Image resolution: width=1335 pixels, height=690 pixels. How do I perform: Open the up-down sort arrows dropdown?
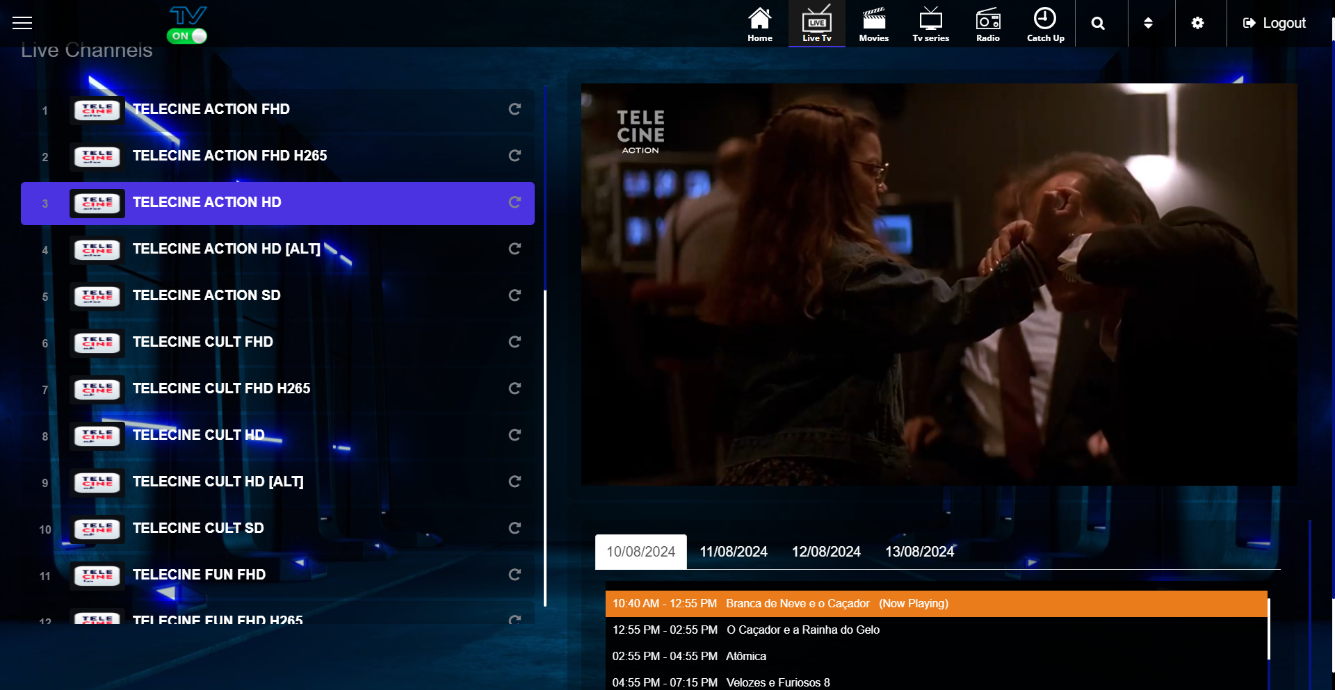tap(1148, 24)
